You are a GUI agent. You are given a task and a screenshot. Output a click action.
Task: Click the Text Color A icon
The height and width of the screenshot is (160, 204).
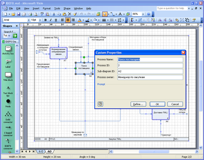[80, 20]
